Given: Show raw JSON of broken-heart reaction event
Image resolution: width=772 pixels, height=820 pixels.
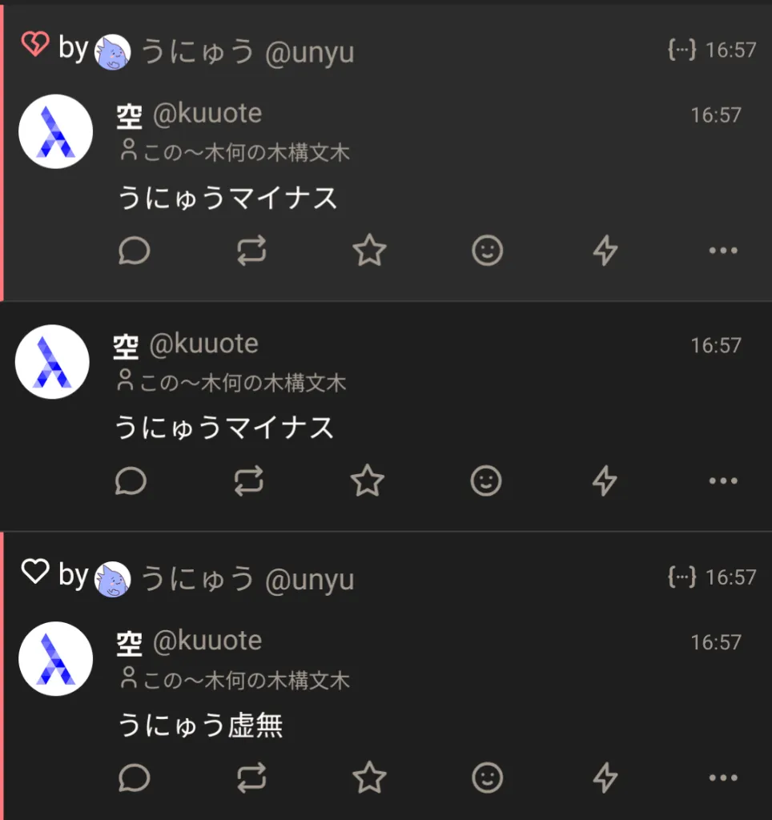Looking at the screenshot, I should [682, 50].
